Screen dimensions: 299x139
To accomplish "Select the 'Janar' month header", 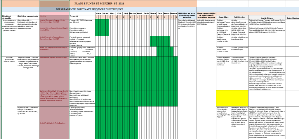I will click(x=99, y=14).
